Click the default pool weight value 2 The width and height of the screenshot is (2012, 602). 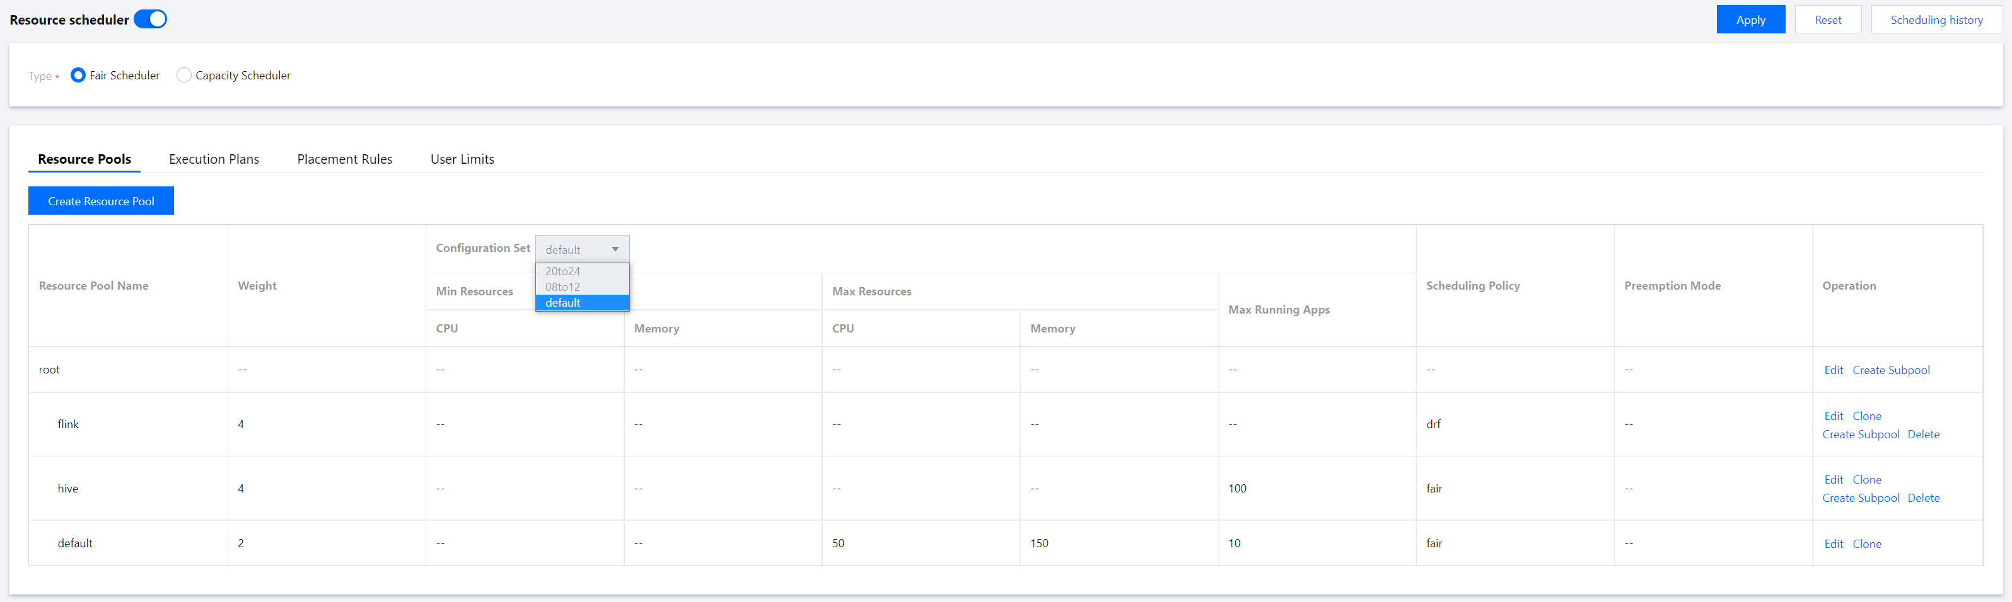pyautogui.click(x=241, y=543)
